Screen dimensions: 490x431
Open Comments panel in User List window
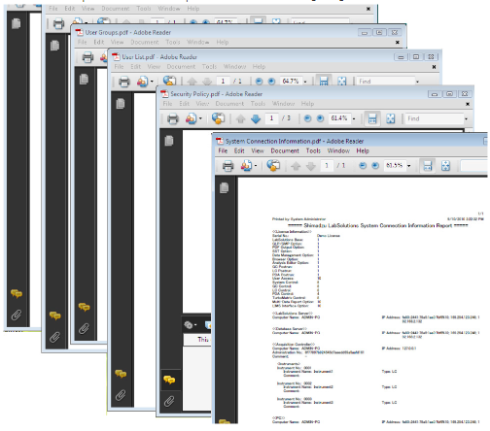121,374
